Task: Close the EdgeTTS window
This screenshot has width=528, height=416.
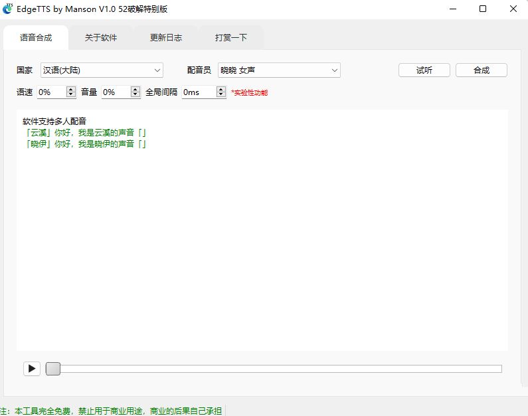Action: tap(513, 9)
